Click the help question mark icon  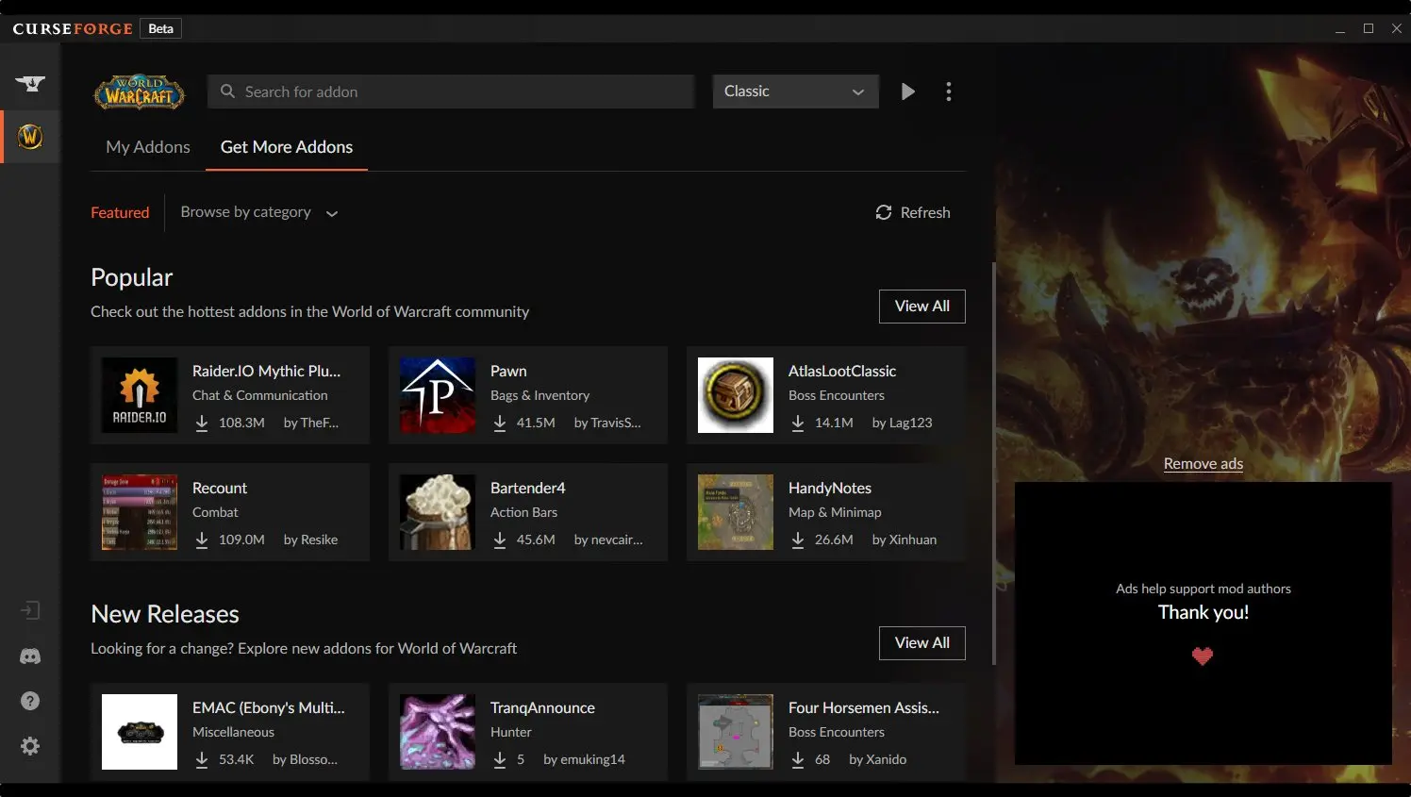click(30, 701)
